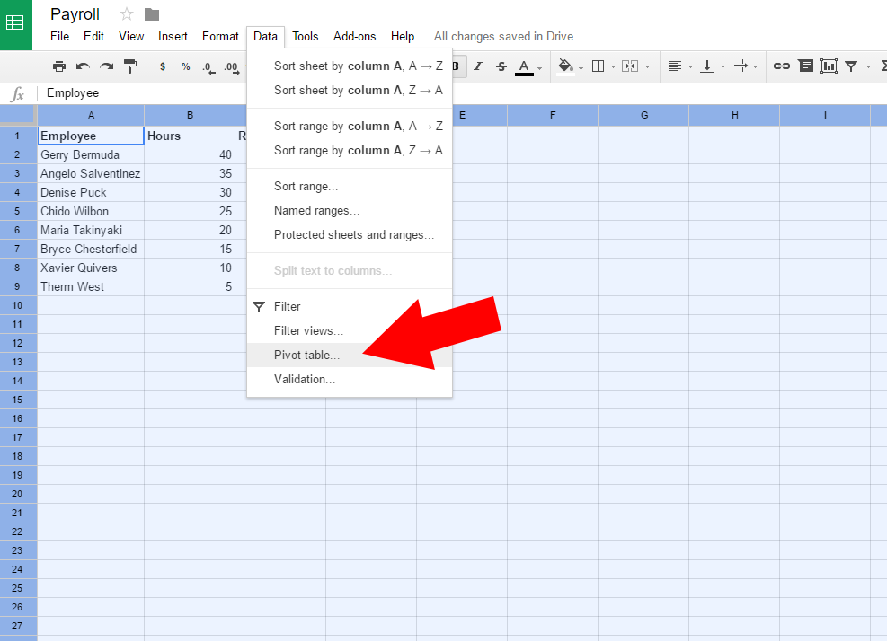Click the Google Sheets home icon
This screenshot has height=641, width=887.
click(15, 23)
